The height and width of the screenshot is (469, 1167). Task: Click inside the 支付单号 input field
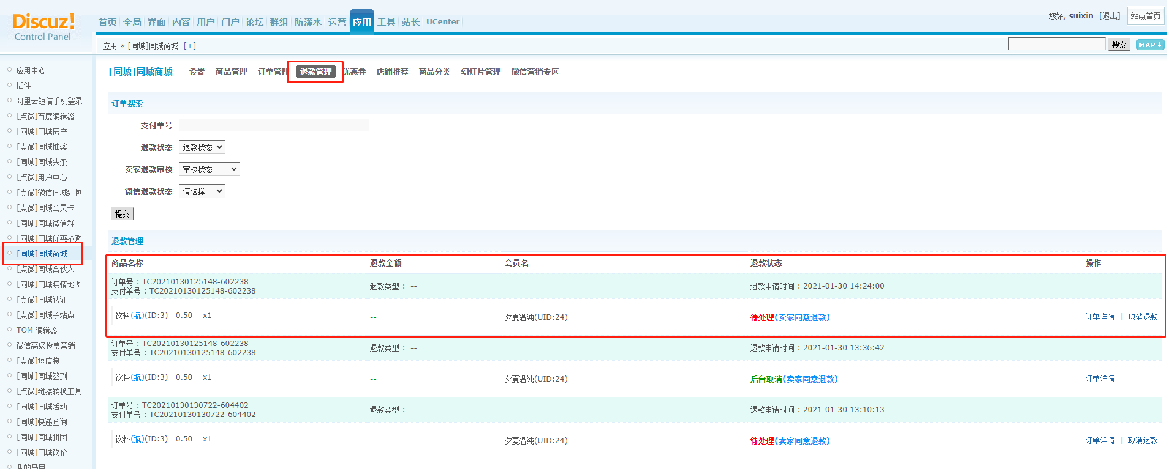point(274,125)
